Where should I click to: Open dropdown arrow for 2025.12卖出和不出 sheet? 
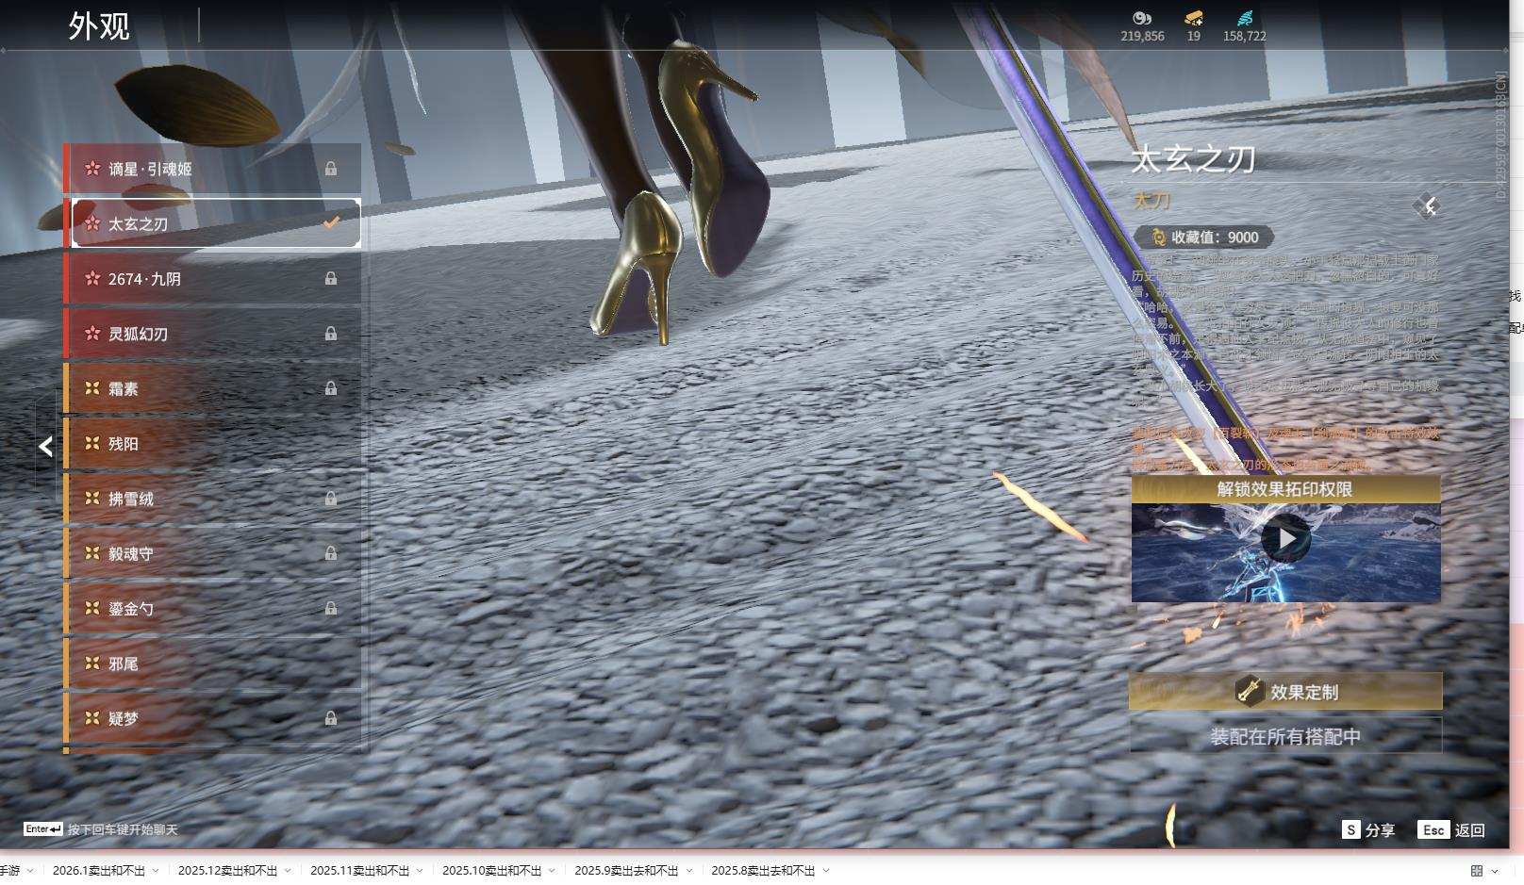pos(288,871)
